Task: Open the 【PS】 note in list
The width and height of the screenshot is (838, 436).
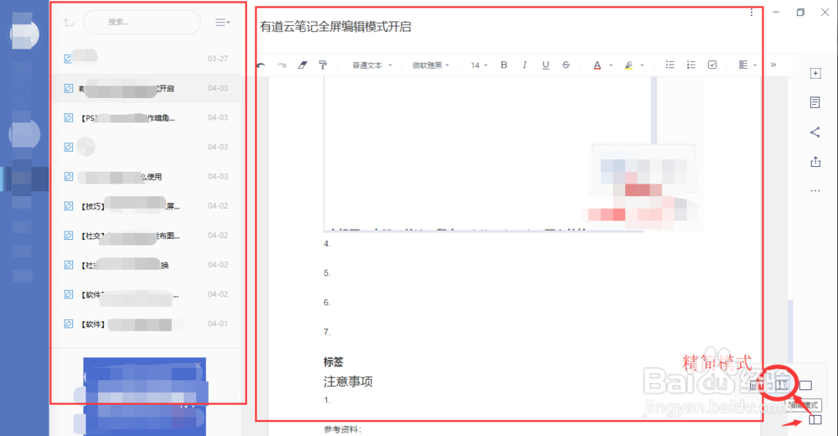Action: click(x=145, y=117)
